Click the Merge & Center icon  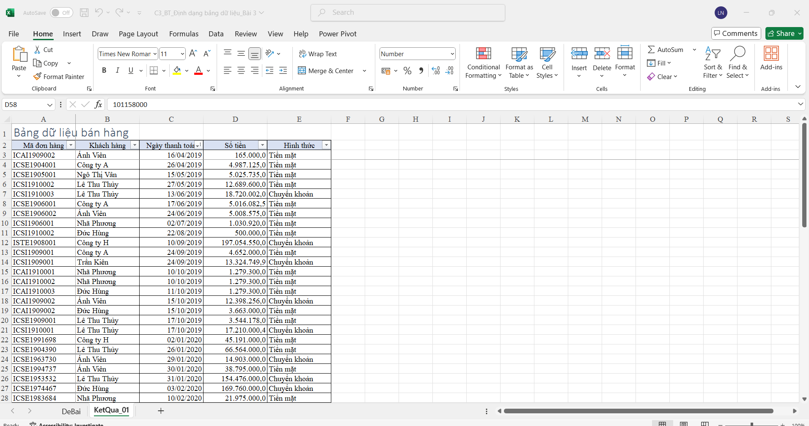(x=302, y=71)
